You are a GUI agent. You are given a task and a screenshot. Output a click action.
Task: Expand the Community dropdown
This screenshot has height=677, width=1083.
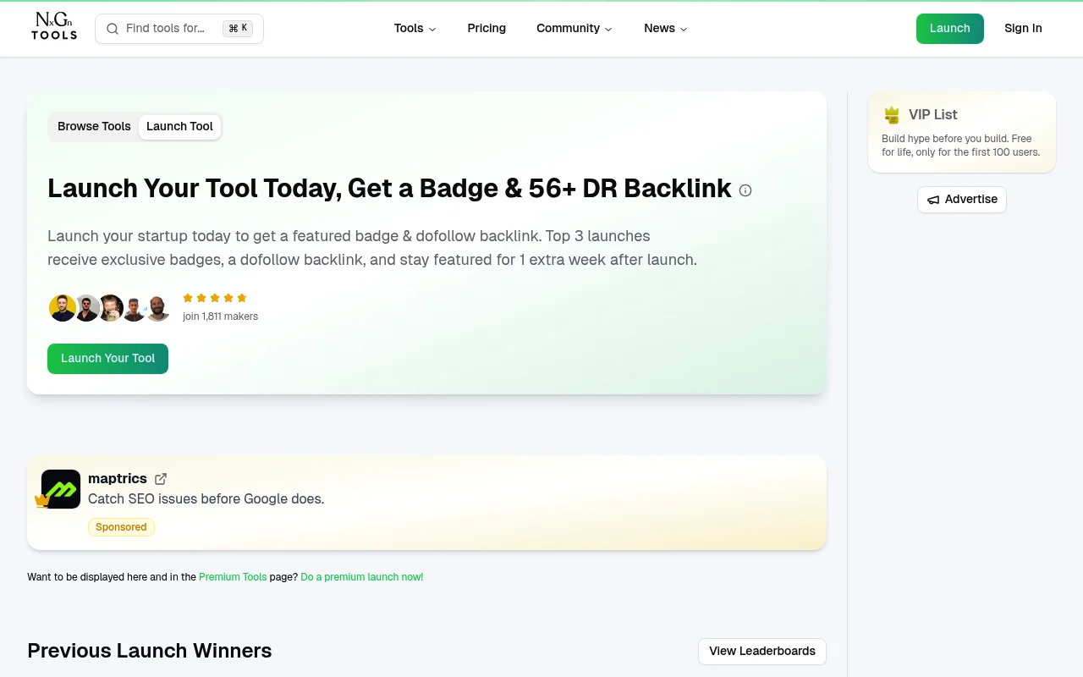(x=574, y=28)
